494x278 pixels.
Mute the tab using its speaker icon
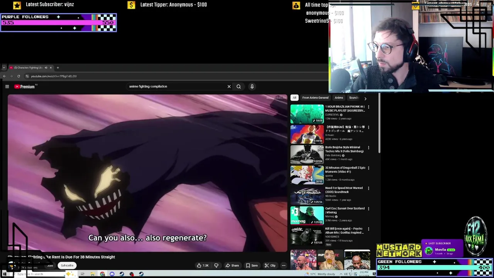pos(46,68)
